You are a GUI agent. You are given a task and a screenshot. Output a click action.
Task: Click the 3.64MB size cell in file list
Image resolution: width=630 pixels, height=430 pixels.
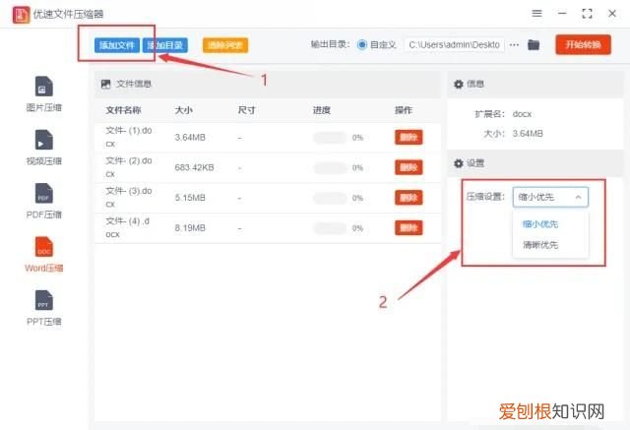pos(190,138)
